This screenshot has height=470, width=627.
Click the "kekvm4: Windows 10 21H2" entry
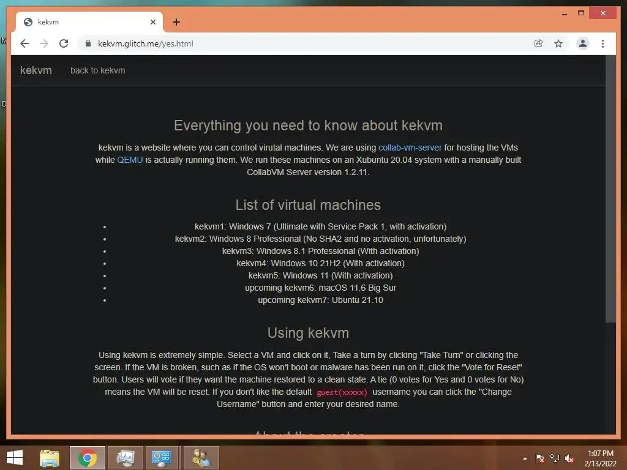pos(320,263)
